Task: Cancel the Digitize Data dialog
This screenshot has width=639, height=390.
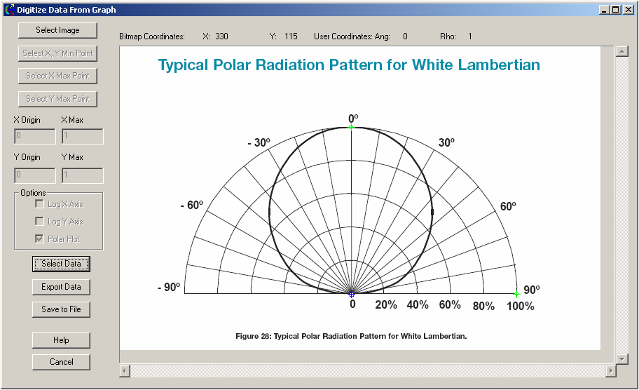Action: pos(61,362)
